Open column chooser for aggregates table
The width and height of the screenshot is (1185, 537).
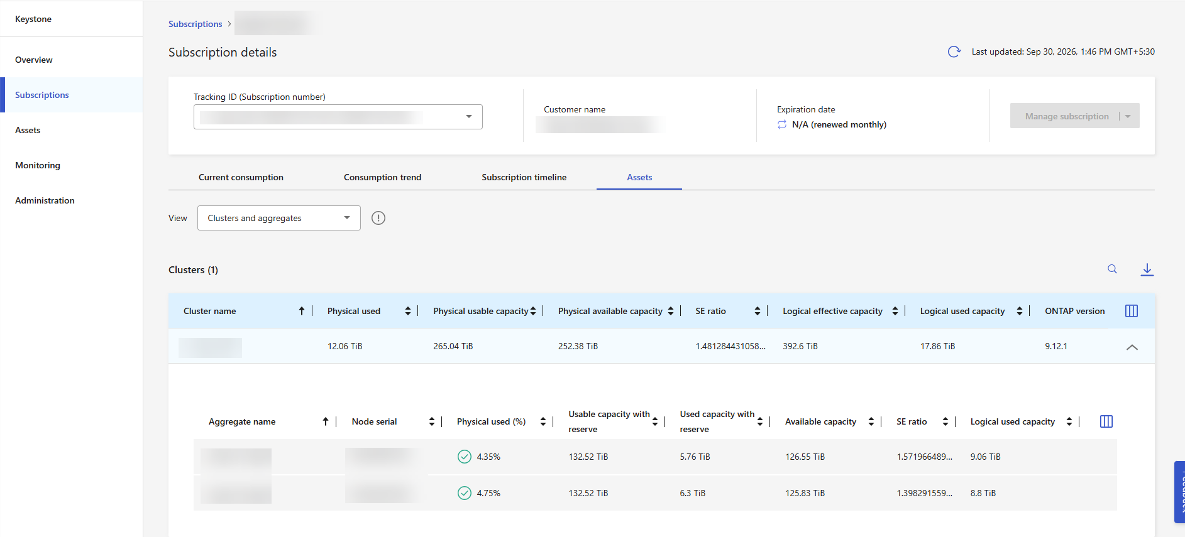[1106, 421]
